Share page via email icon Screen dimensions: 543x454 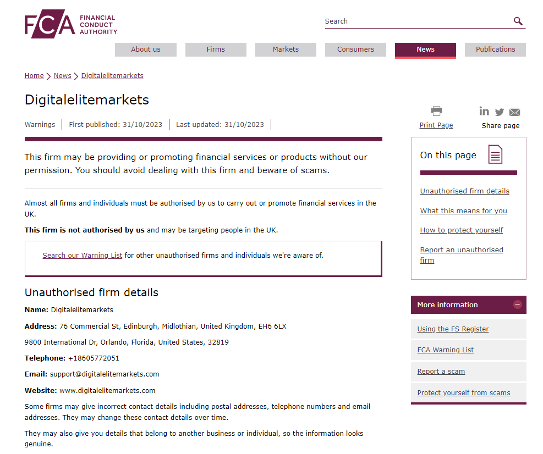click(514, 112)
